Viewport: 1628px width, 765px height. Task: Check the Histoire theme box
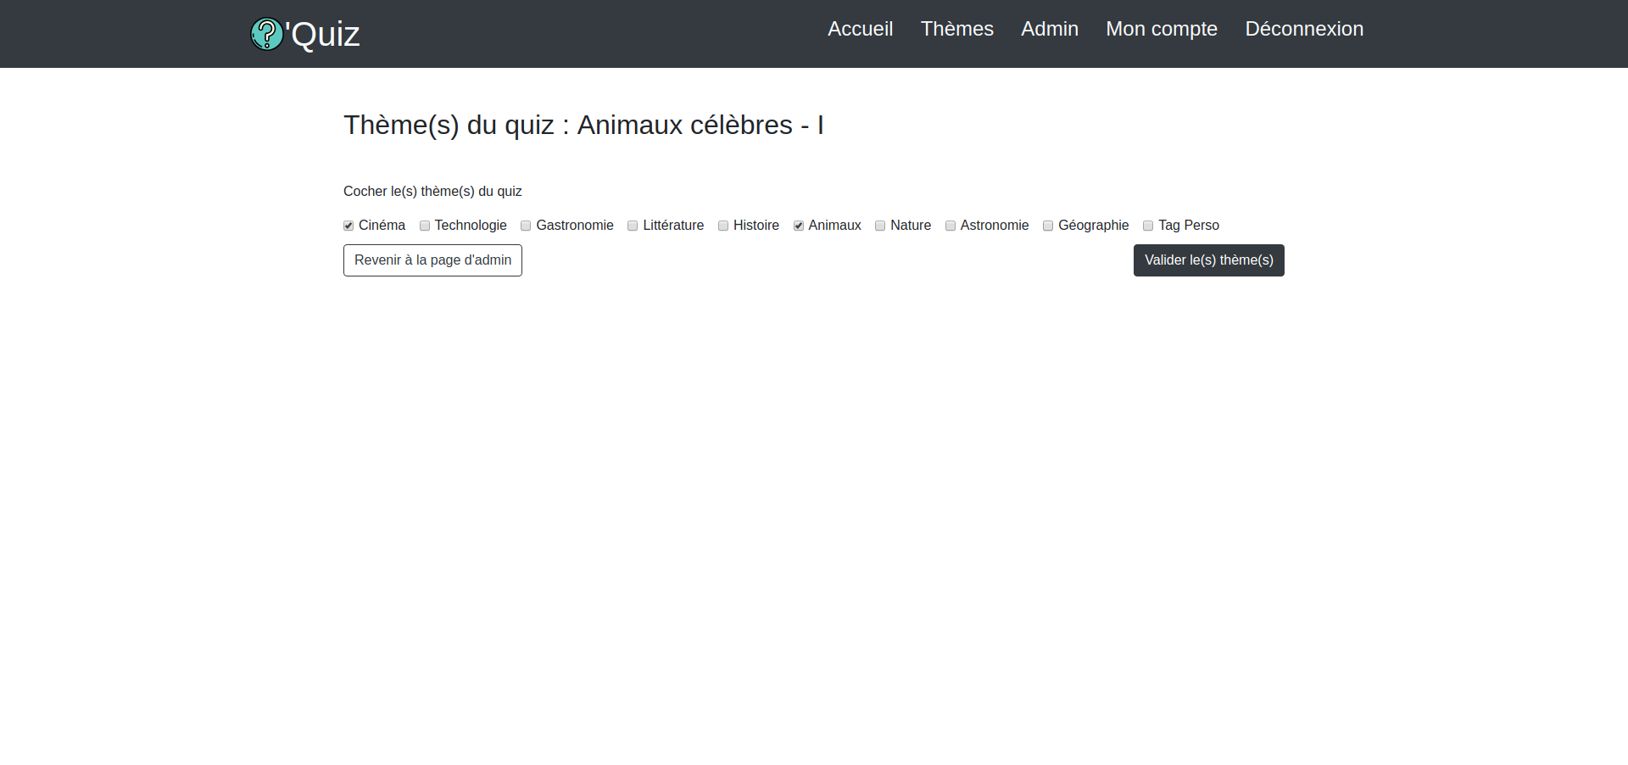[x=723, y=226]
